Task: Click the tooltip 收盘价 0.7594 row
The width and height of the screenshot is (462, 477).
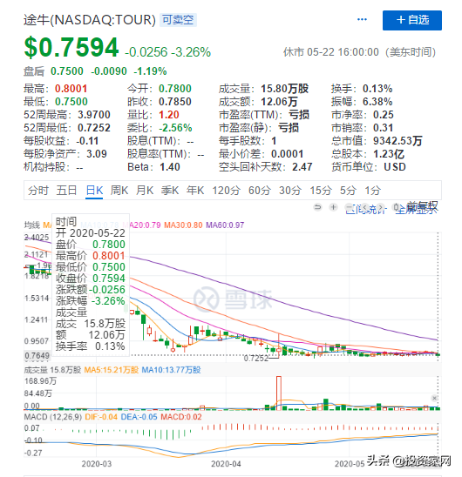Action: point(91,278)
